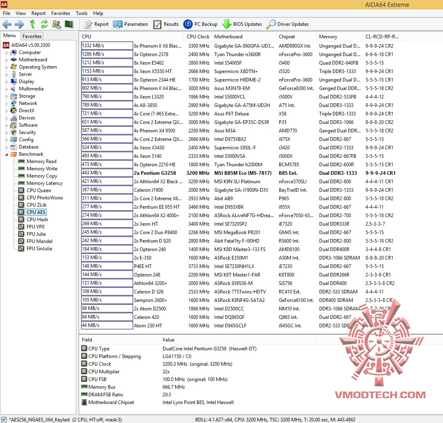Toggle the AES256_NGAES_X64_Keylast status checkbox
Image resolution: width=443 pixels, height=423 pixels.
4,419
